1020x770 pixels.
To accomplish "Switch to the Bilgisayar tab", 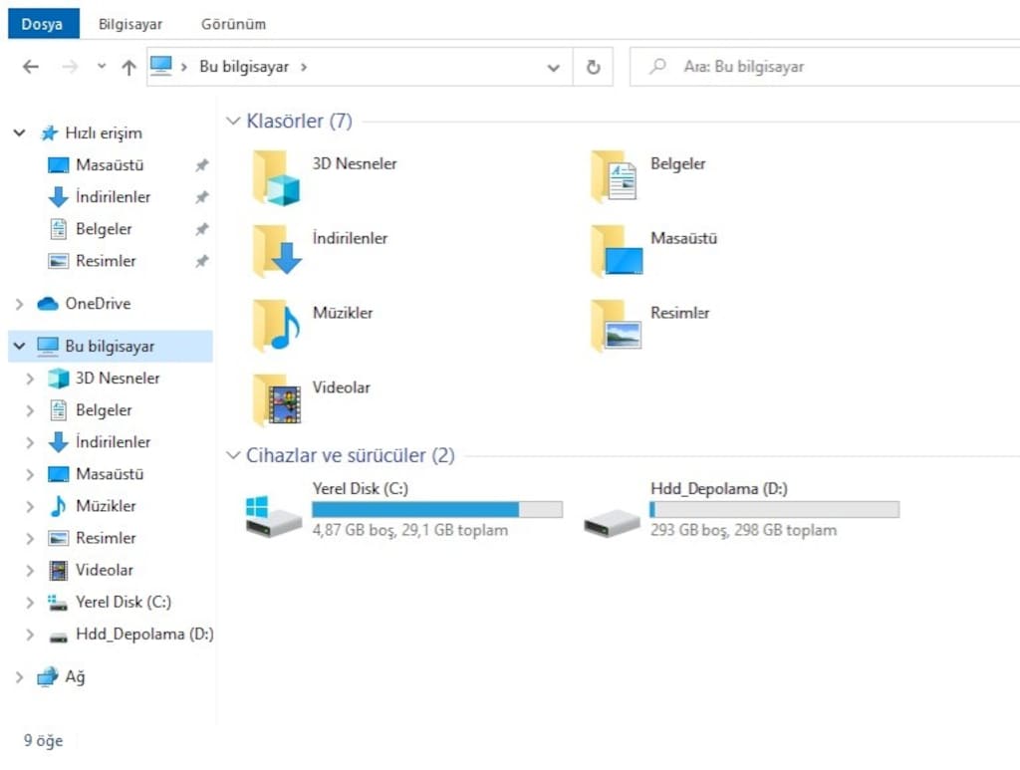I will 130,24.
